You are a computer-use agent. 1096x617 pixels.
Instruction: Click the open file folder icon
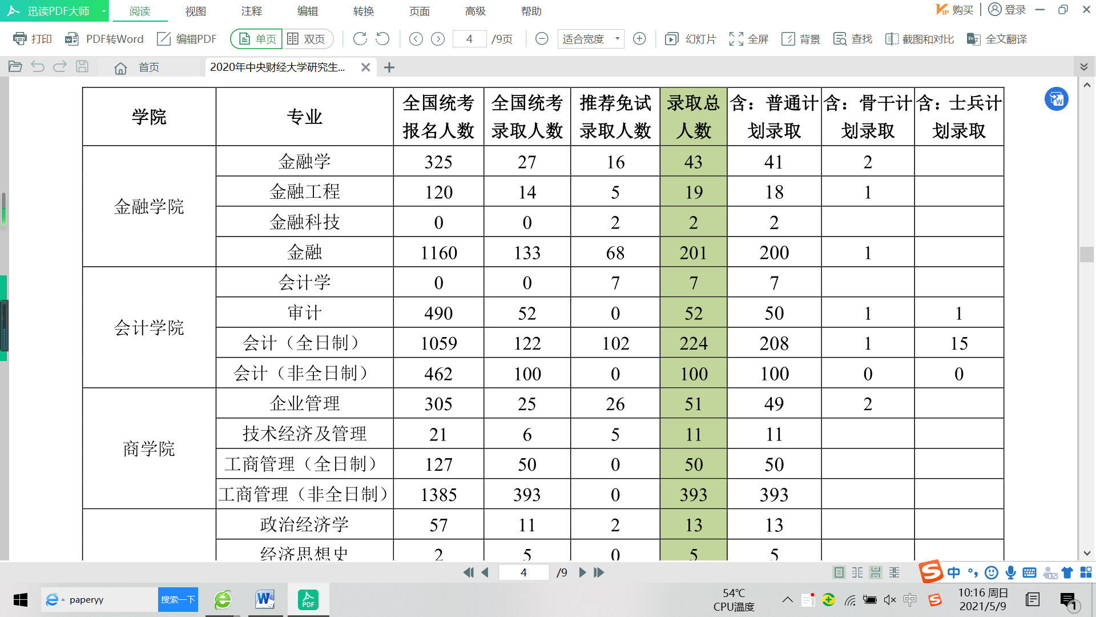click(15, 67)
